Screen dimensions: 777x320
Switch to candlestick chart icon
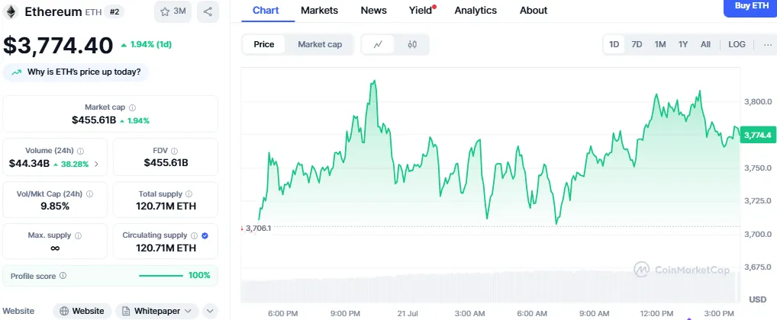point(412,44)
